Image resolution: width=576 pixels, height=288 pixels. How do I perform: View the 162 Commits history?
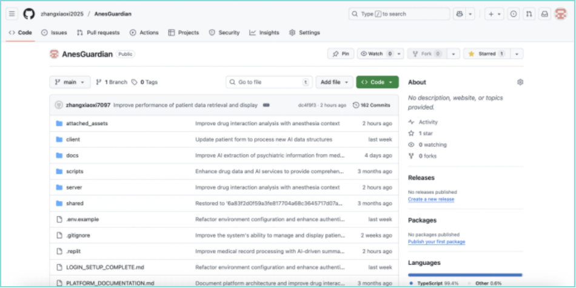click(372, 105)
